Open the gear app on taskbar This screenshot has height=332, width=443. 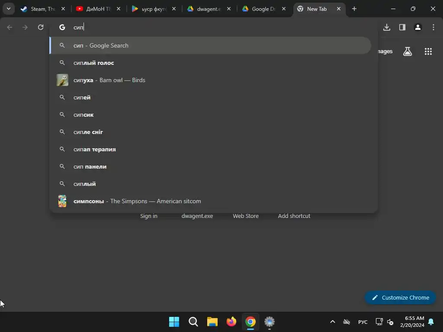(x=270, y=322)
